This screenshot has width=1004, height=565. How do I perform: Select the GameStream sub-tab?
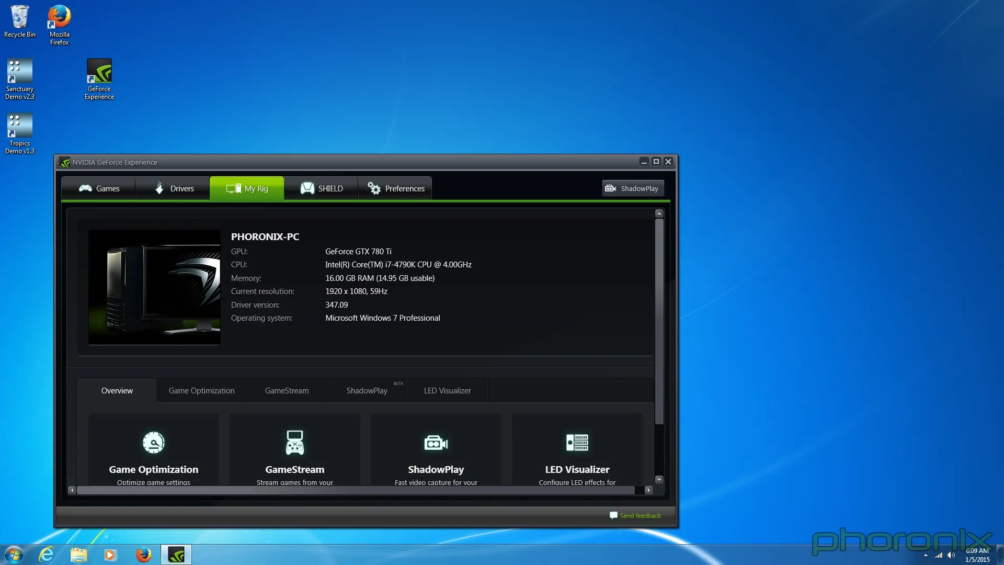[x=286, y=390]
